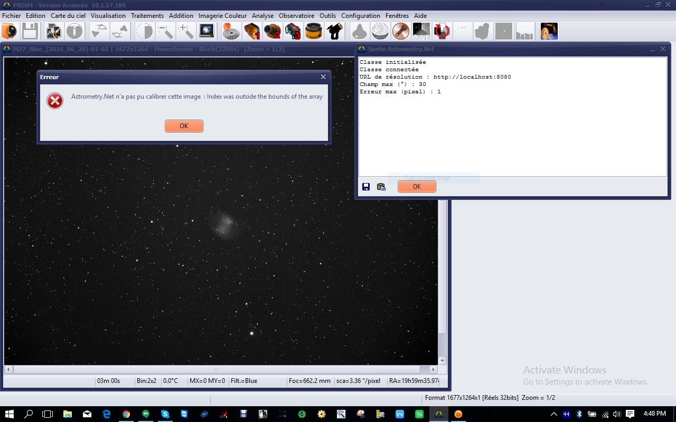Open the Observatoire menu

click(x=296, y=16)
